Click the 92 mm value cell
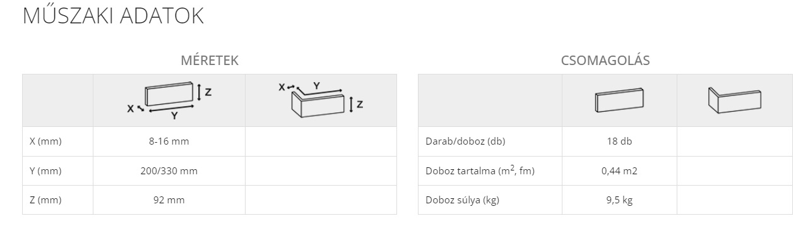 169,200
